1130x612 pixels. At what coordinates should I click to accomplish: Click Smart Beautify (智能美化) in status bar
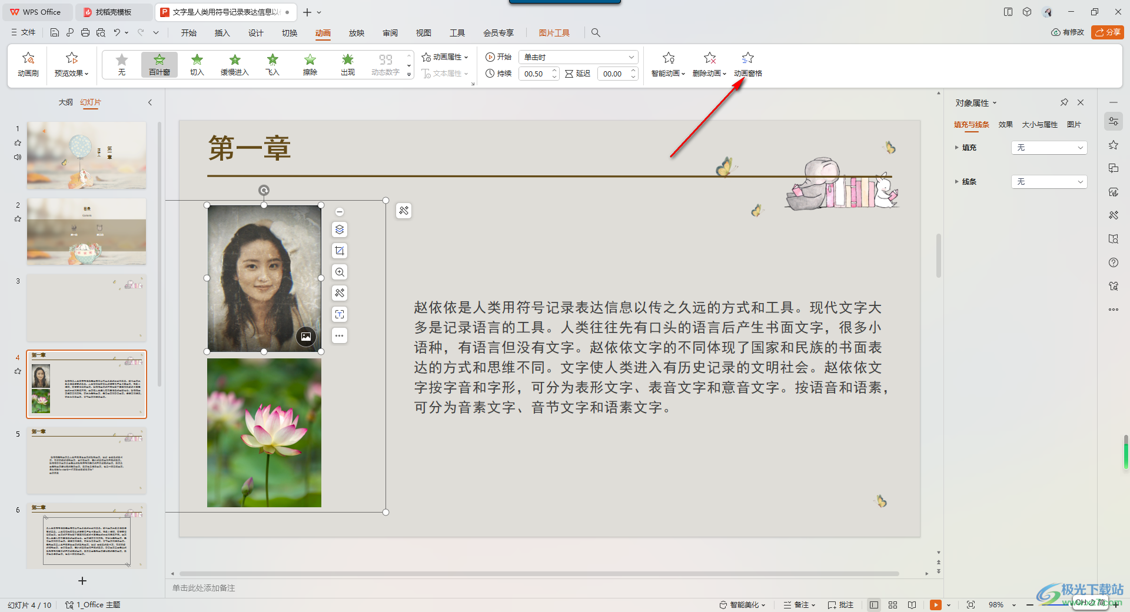(743, 605)
